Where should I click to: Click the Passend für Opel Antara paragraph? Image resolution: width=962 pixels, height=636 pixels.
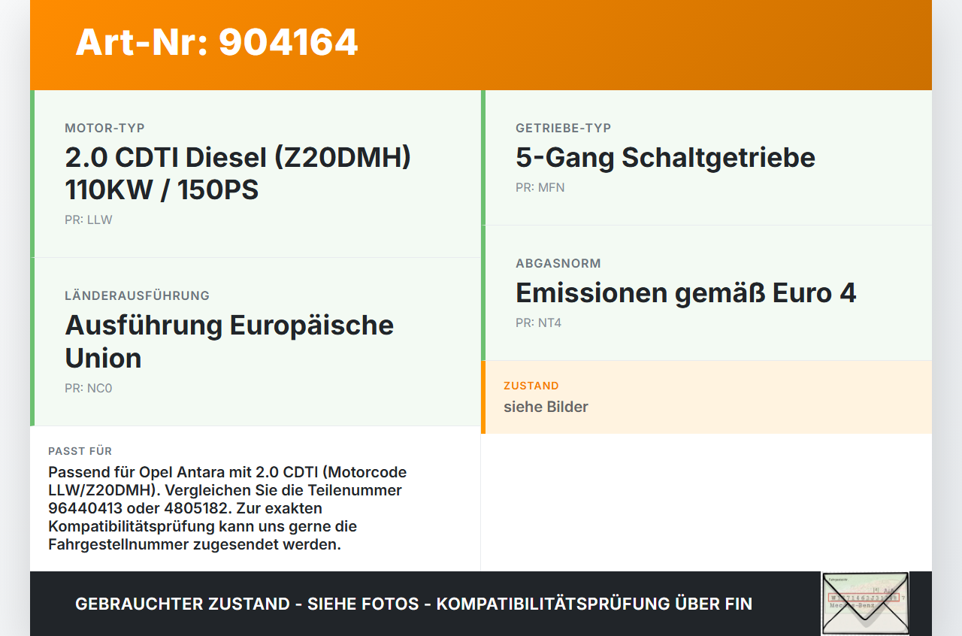227,508
